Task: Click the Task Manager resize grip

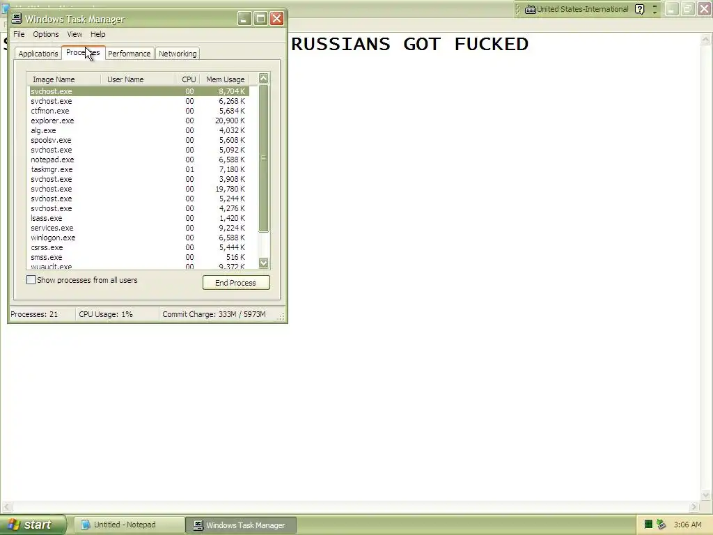Action: (281, 317)
